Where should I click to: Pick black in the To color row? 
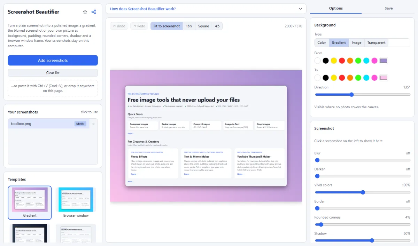(x=325, y=78)
